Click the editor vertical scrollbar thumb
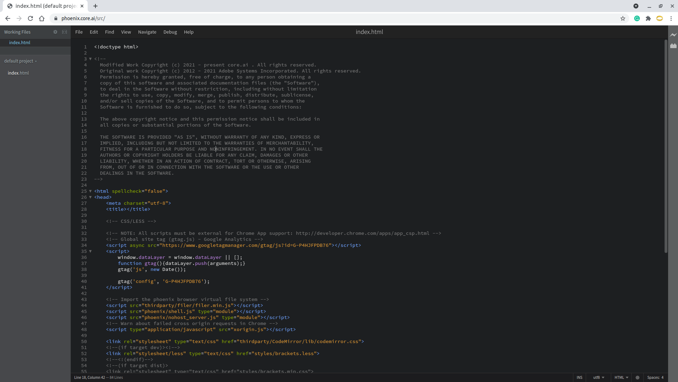Image resolution: width=678 pixels, height=382 pixels. (666, 146)
